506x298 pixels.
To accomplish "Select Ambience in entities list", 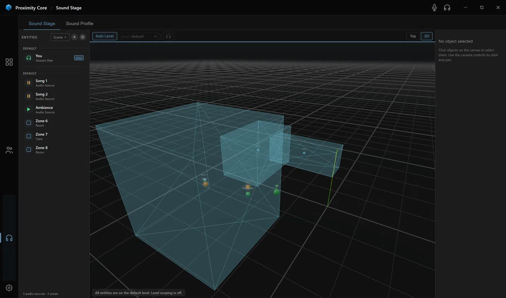I will click(x=54, y=110).
